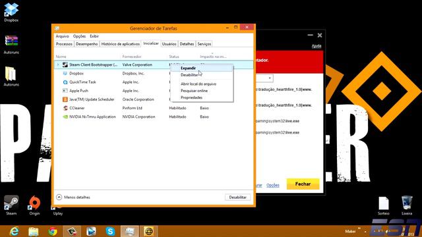Open Skype from the taskbar

[110, 231]
